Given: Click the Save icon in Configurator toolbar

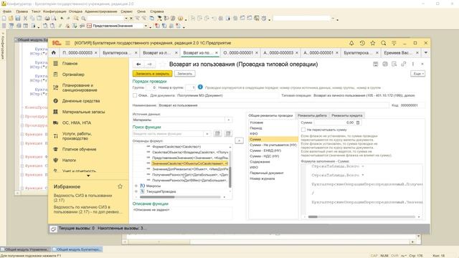Looking at the screenshot, I should coord(18,18).
